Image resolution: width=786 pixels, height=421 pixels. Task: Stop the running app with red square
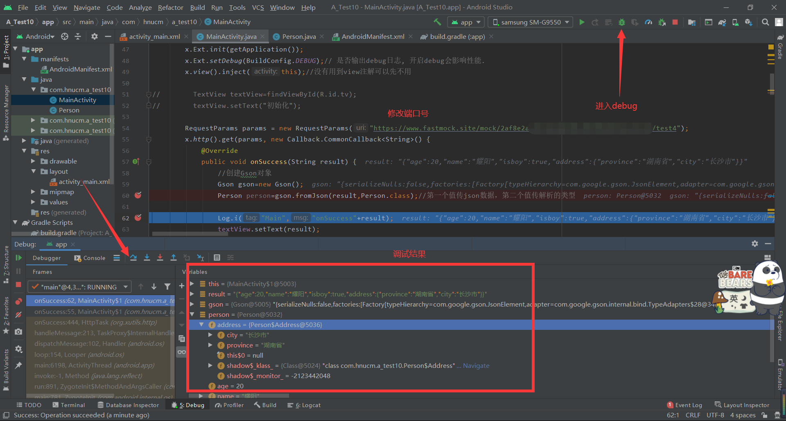[675, 22]
